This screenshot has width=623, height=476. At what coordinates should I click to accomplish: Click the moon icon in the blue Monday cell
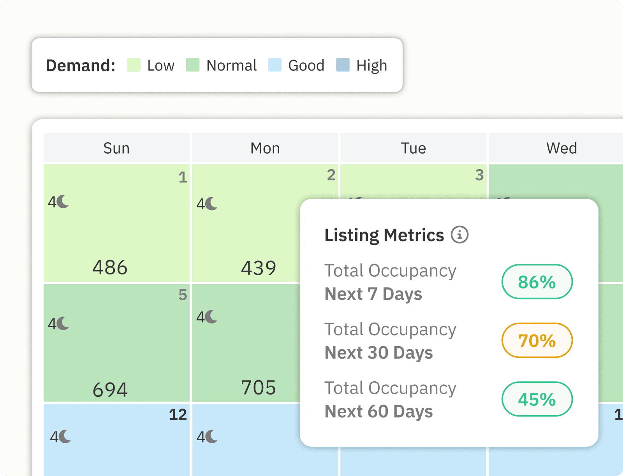pyautogui.click(x=211, y=437)
